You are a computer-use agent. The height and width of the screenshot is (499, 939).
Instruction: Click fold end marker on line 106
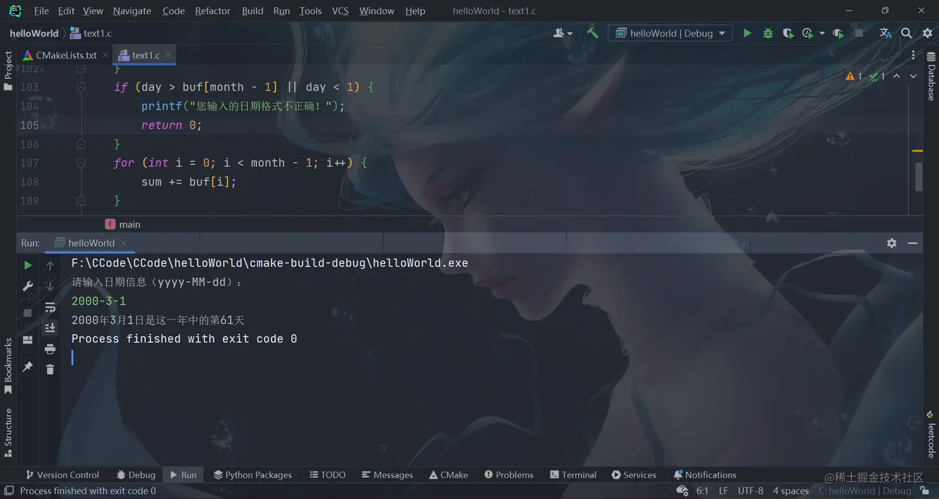[81, 144]
